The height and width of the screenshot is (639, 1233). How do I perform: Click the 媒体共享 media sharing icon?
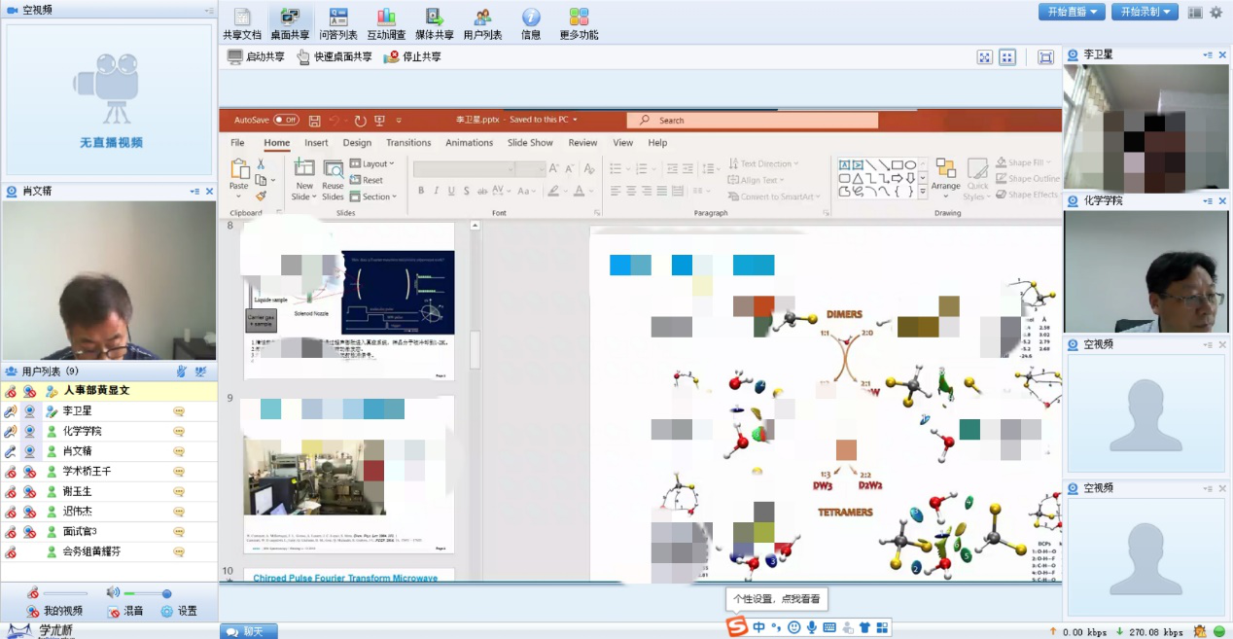pos(435,23)
